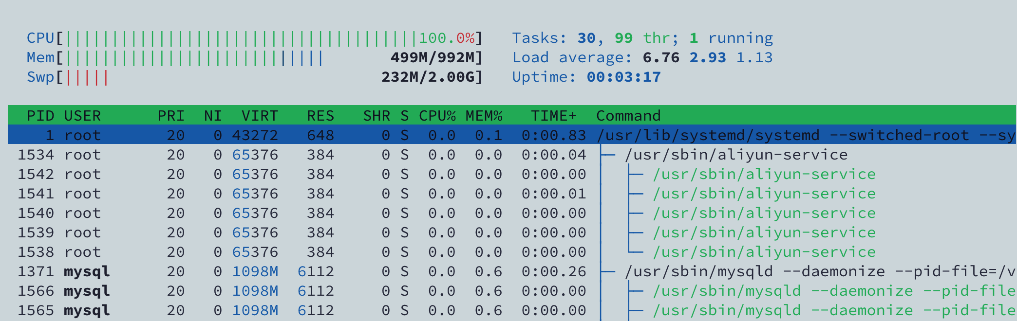Select process row with PID 1542

pyautogui.click(x=512, y=174)
